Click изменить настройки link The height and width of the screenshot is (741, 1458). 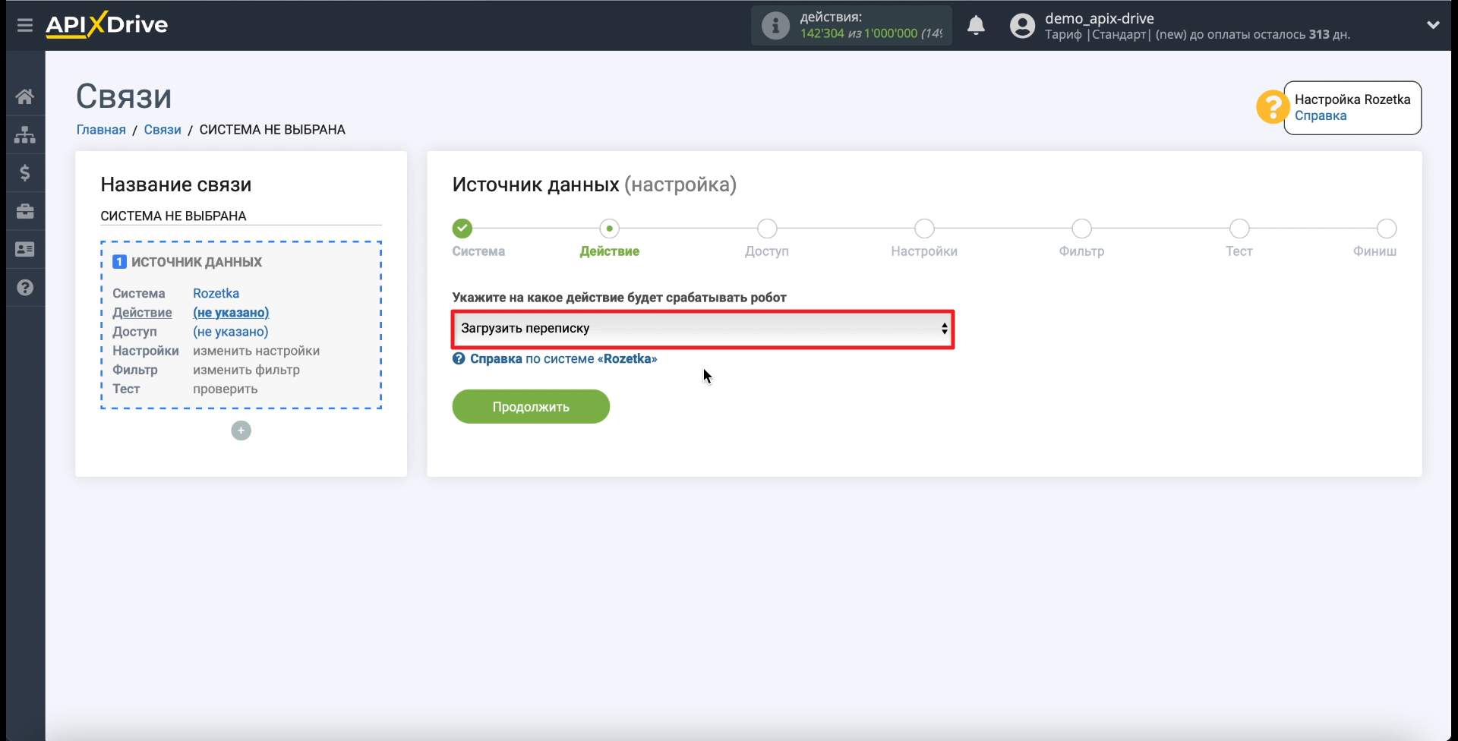(256, 351)
